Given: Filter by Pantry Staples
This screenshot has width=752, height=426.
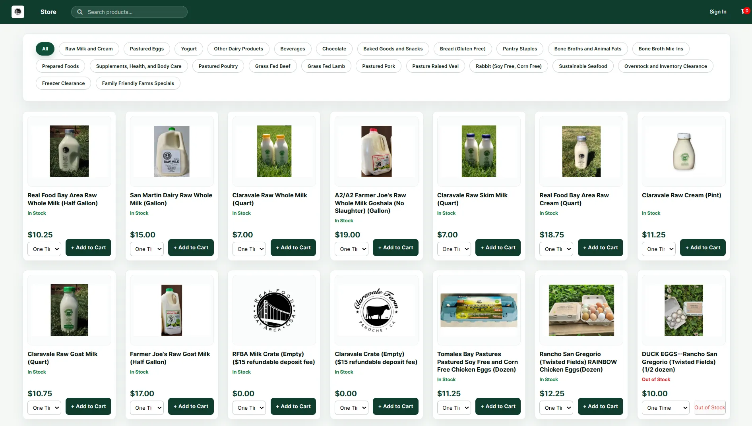Looking at the screenshot, I should (520, 49).
